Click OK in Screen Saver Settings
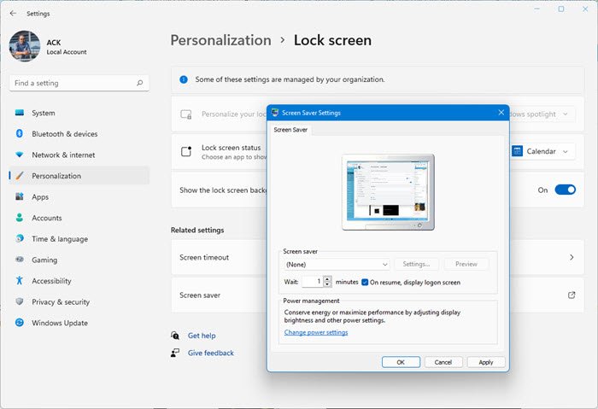The height and width of the screenshot is (409, 598). tap(401, 362)
